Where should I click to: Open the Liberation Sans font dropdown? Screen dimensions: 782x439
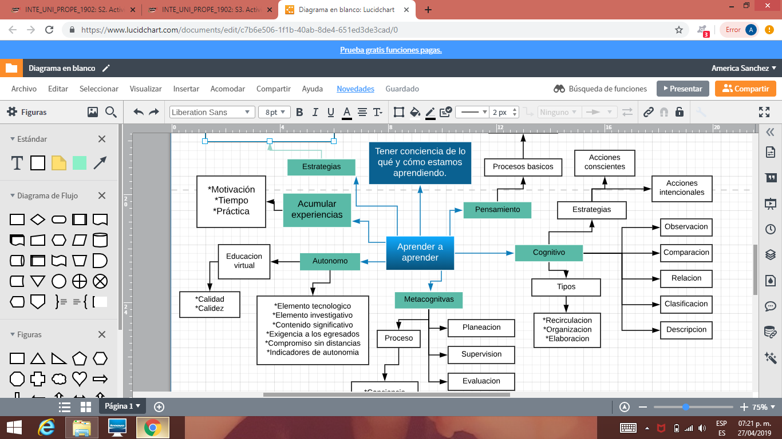(x=212, y=112)
